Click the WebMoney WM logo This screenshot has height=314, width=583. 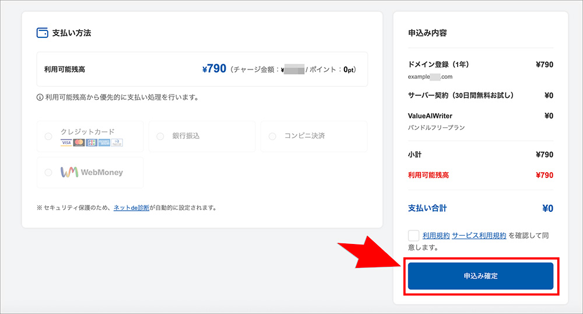pyautogui.click(x=69, y=172)
